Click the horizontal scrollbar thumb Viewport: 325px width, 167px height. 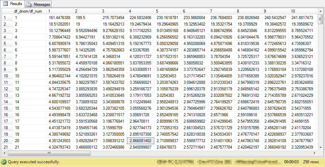(49, 153)
